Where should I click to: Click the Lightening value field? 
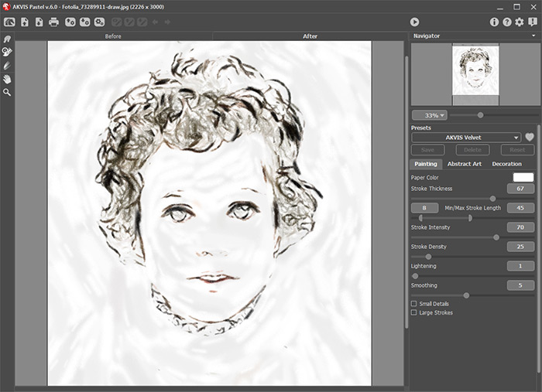[x=520, y=266]
